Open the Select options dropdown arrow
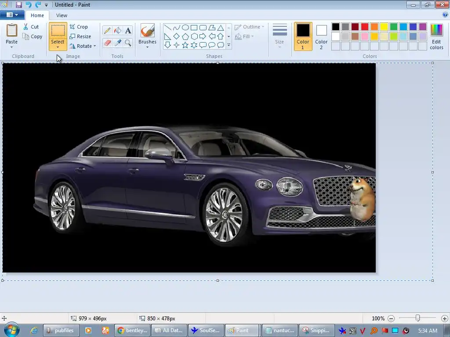This screenshot has width=450, height=337. point(58,47)
